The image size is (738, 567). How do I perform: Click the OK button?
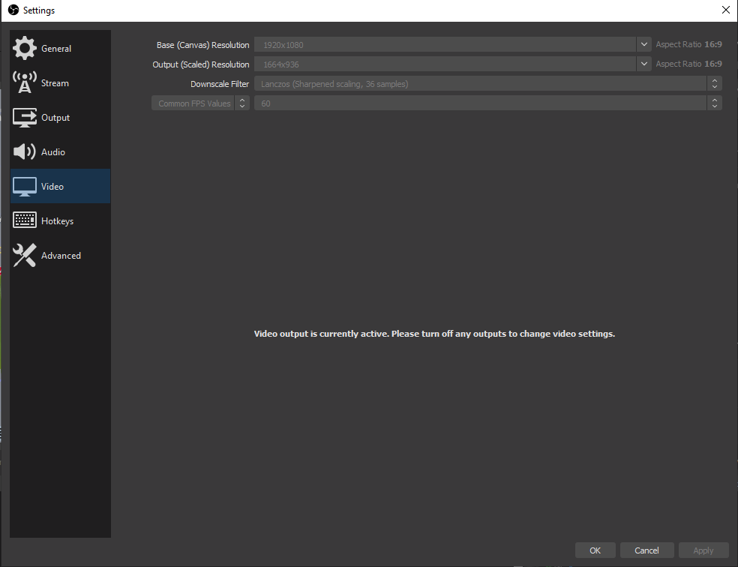tap(595, 550)
